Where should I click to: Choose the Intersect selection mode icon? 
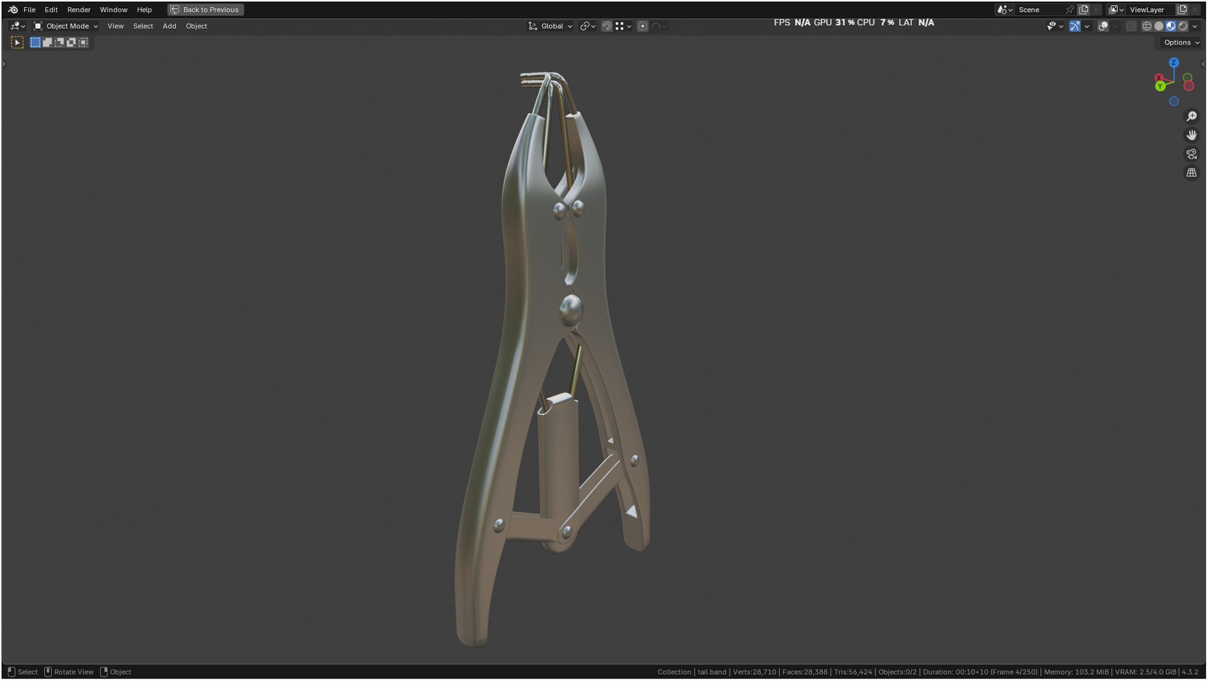click(83, 42)
